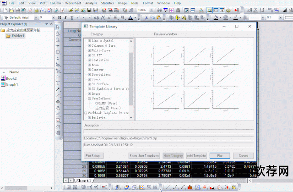This screenshot has height=192, width=293.
Task: Click the Cut scissors icon
Action: point(146,17)
